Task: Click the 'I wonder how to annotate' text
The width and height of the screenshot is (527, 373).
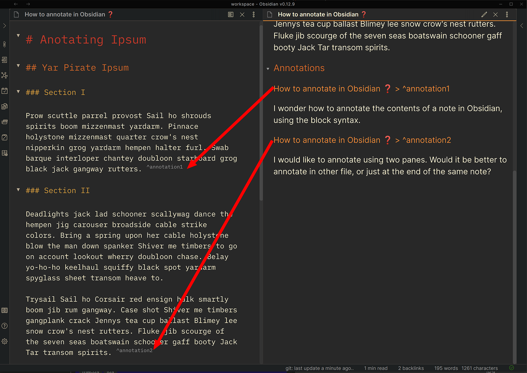Action: (x=388, y=114)
